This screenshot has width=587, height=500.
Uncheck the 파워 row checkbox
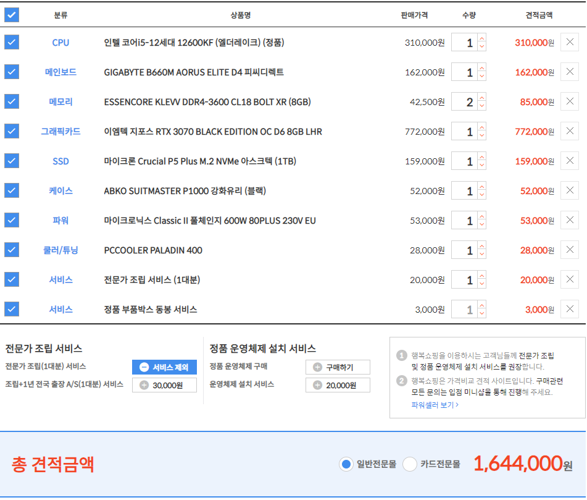(x=12, y=219)
